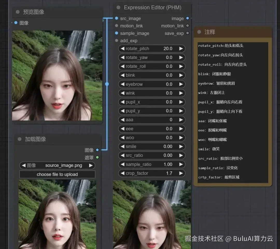
Task: Select the Expression Editor (PHM) title text
Action: (152, 8)
